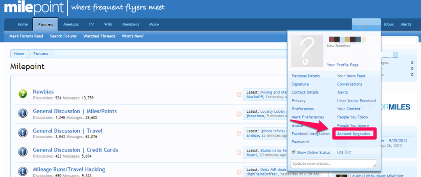The image size is (421, 177).
Task: Click the General Discussion Credit Cards forum icon
Action: coord(23,152)
